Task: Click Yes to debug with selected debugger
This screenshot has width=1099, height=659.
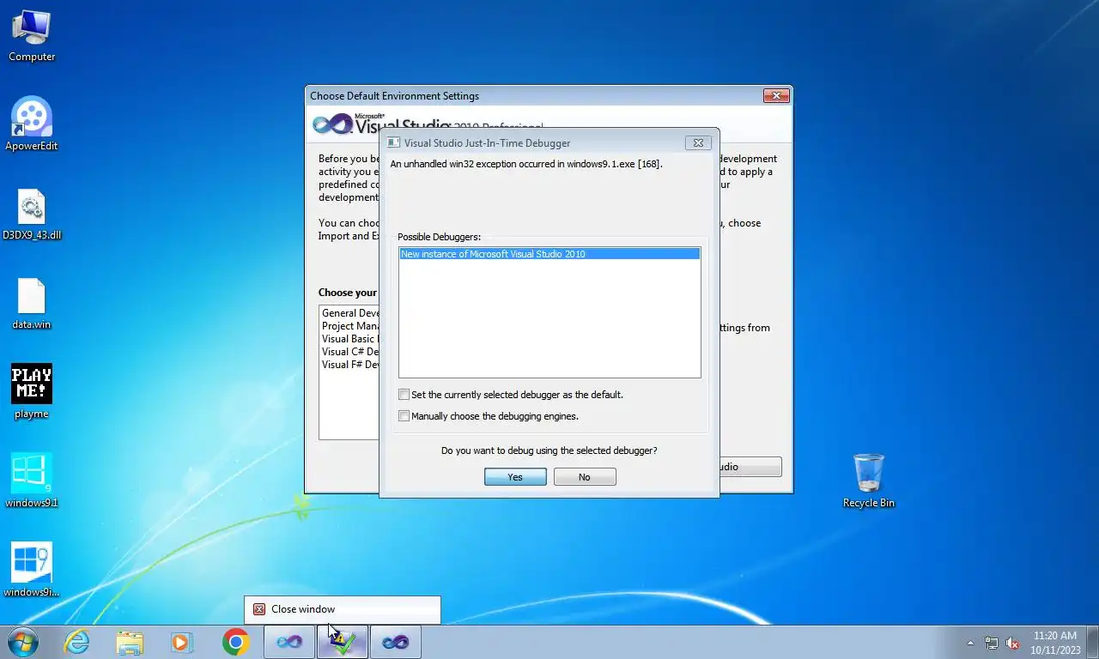Action: point(515,477)
